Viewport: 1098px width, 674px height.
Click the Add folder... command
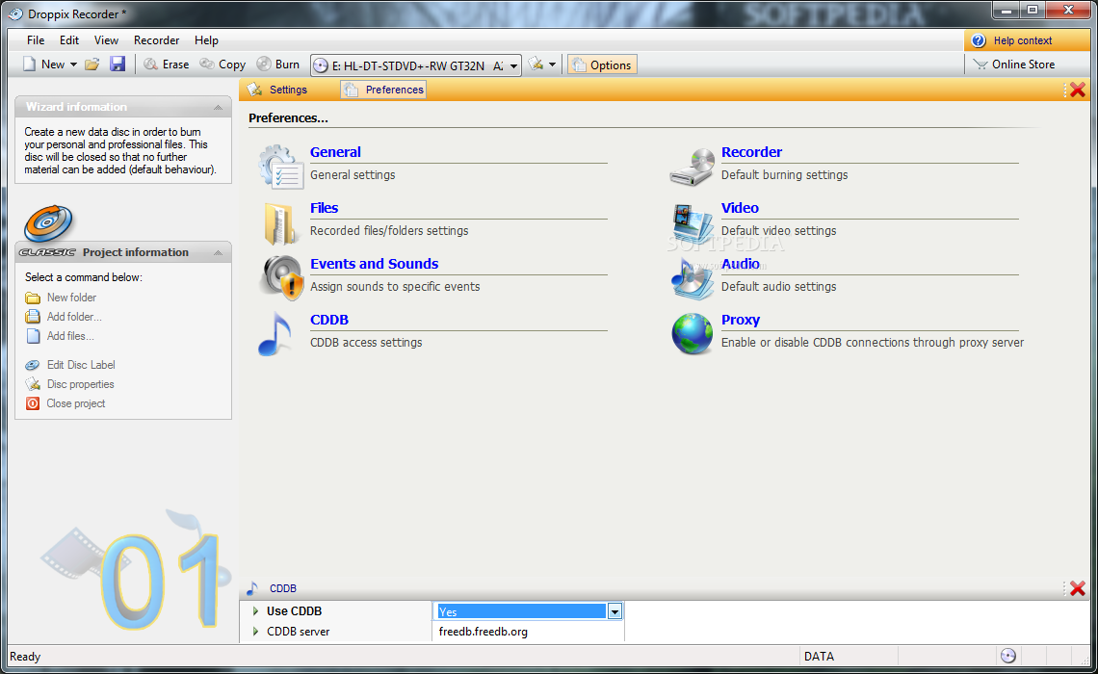pos(74,317)
